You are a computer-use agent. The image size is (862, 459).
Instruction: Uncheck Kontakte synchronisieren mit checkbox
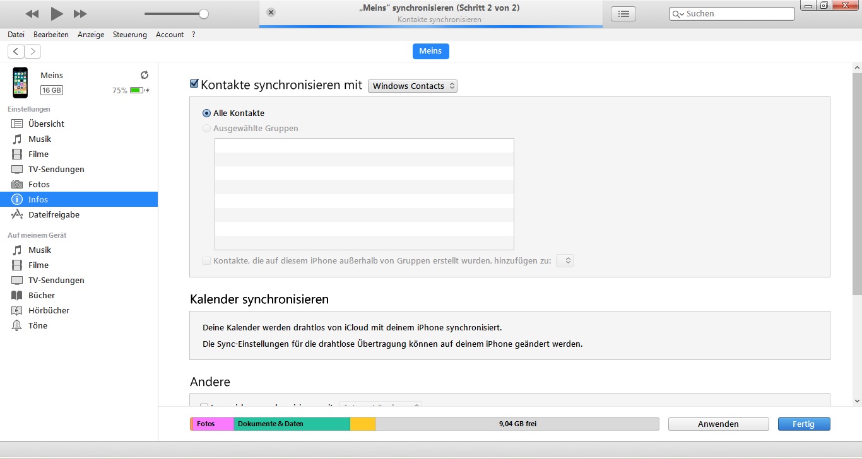tap(194, 84)
